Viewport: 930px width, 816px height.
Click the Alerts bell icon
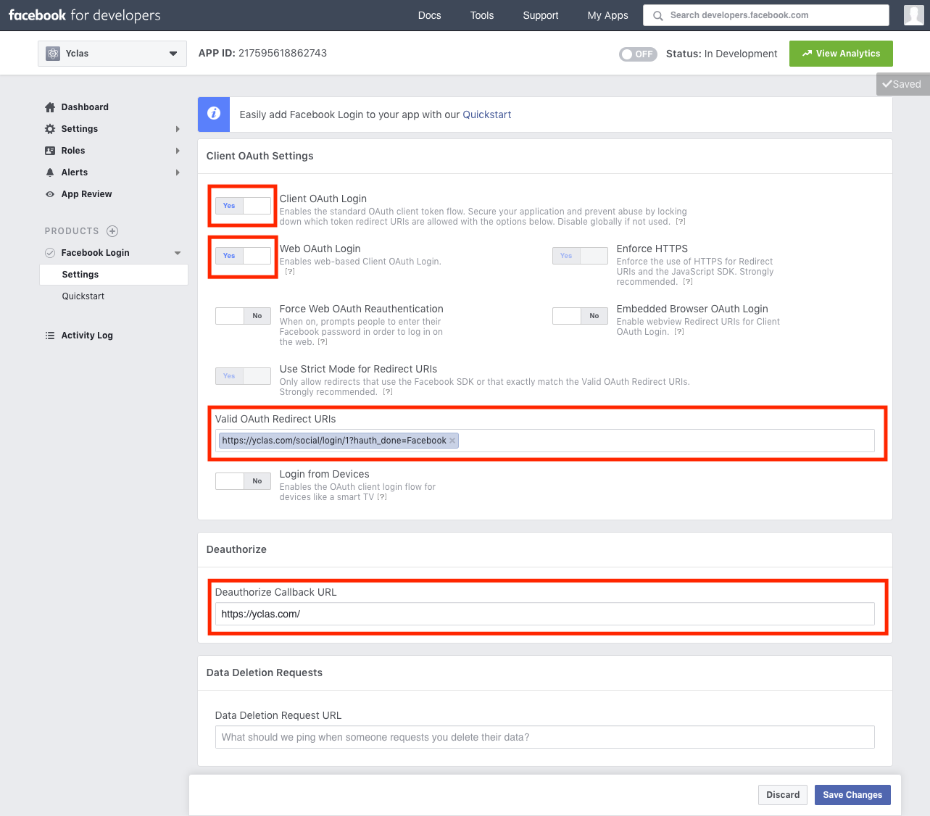pos(50,172)
